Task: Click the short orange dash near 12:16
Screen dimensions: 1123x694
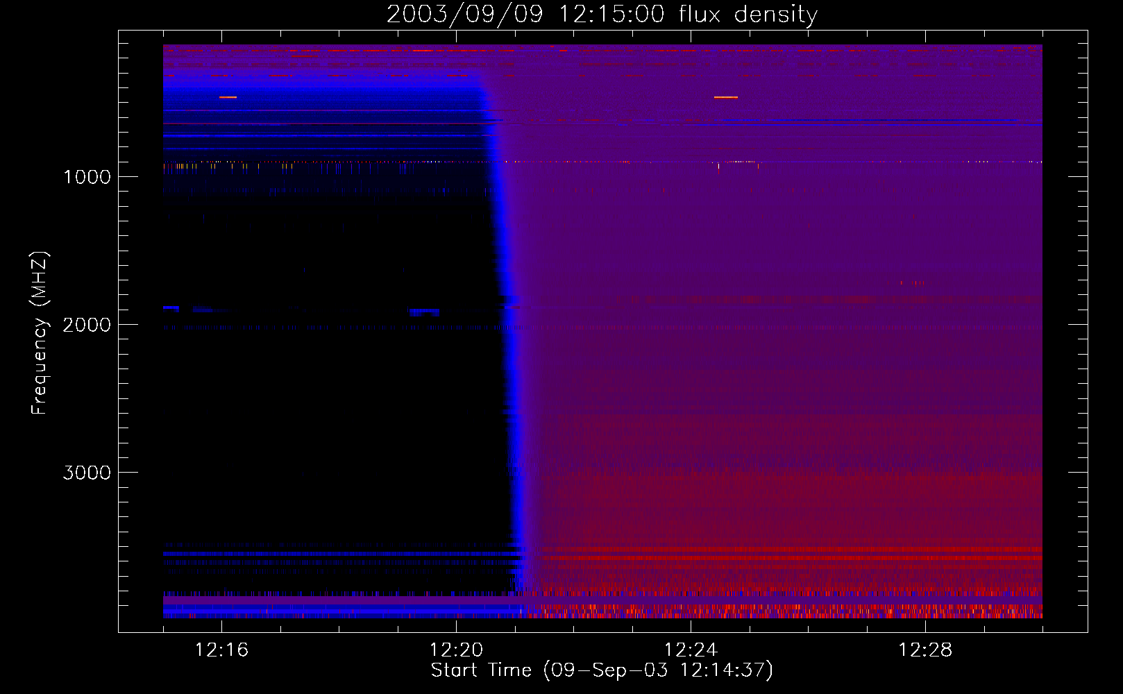Action: pos(228,97)
